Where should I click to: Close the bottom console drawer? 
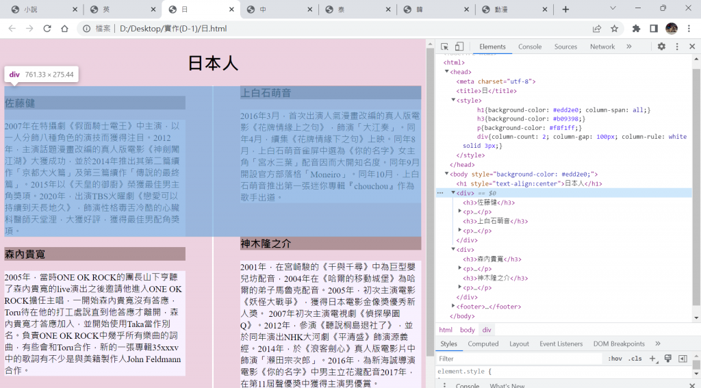click(692, 385)
